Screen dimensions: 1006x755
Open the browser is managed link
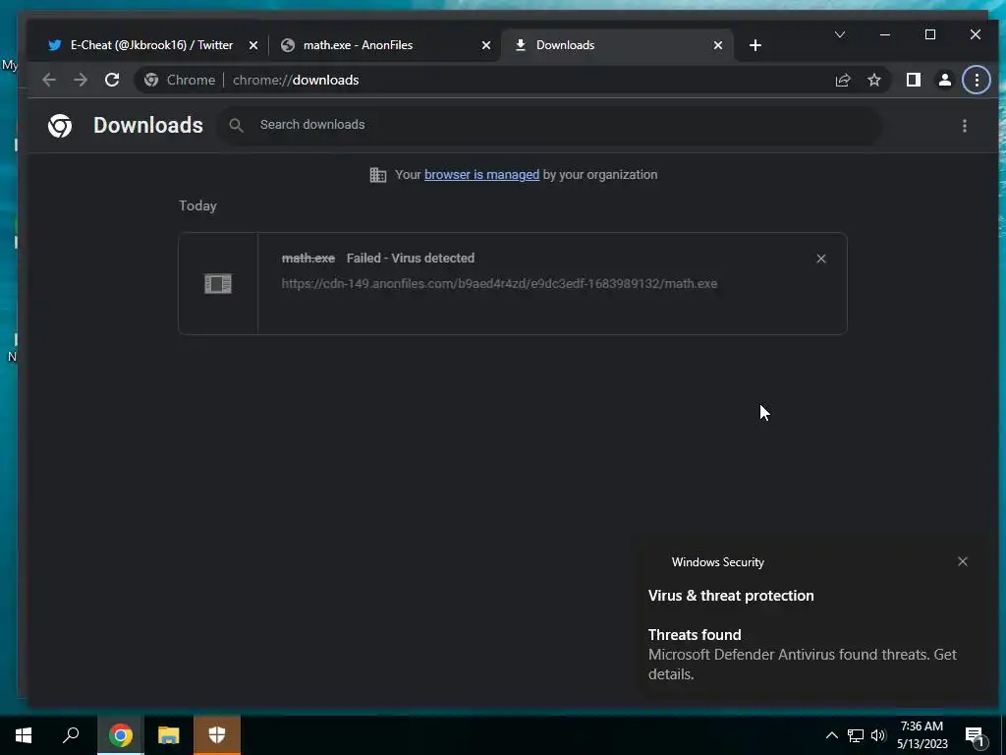[x=481, y=175]
